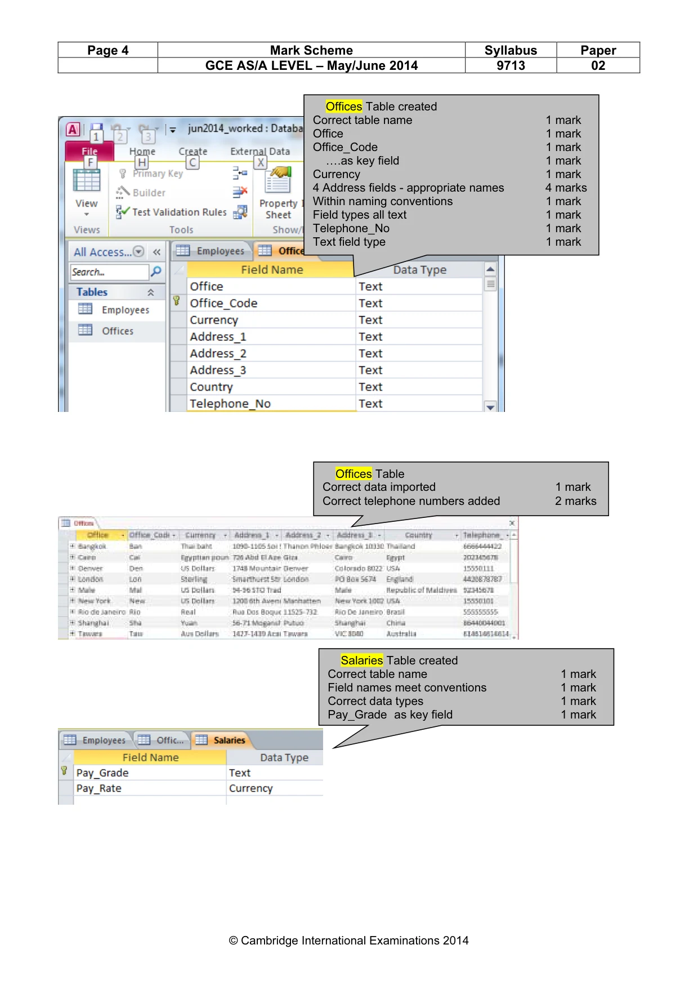Expand the Bangkok record row

73,546
